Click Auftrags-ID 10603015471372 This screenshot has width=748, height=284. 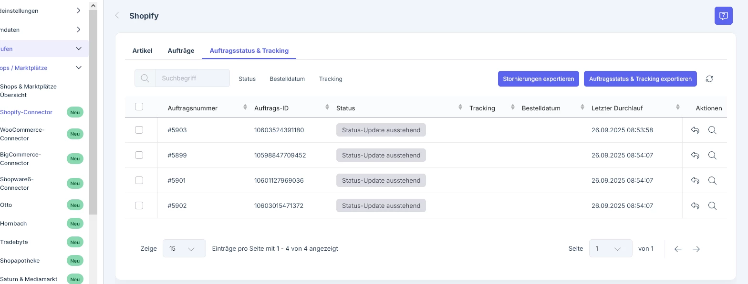pyautogui.click(x=279, y=206)
